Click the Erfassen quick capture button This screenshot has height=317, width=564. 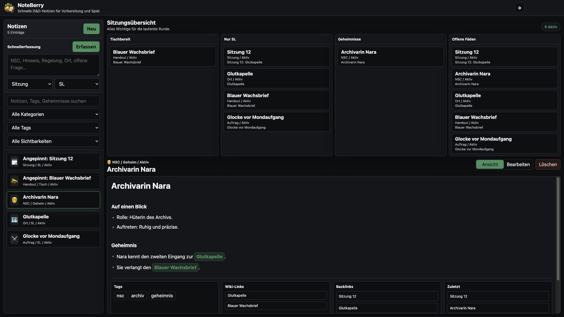coord(86,47)
